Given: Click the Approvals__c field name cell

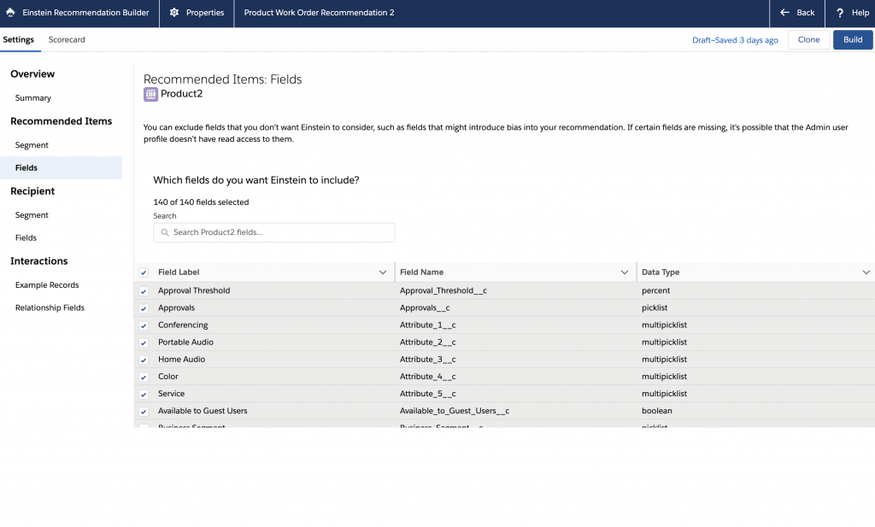Looking at the screenshot, I should click(x=425, y=307).
